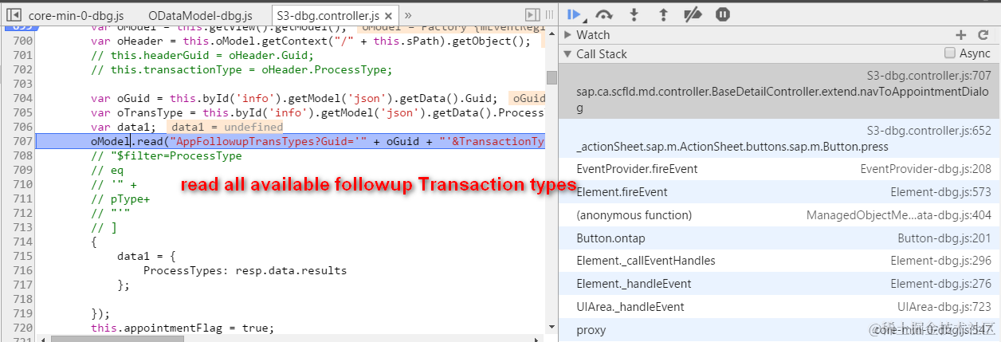Select the (anonymous function) stack frame
1001x342 pixels.
click(x=779, y=215)
